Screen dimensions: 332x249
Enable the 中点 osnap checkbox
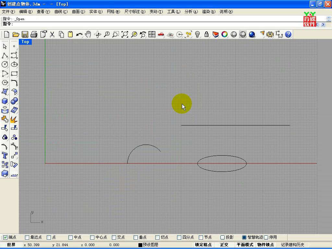tap(70, 237)
